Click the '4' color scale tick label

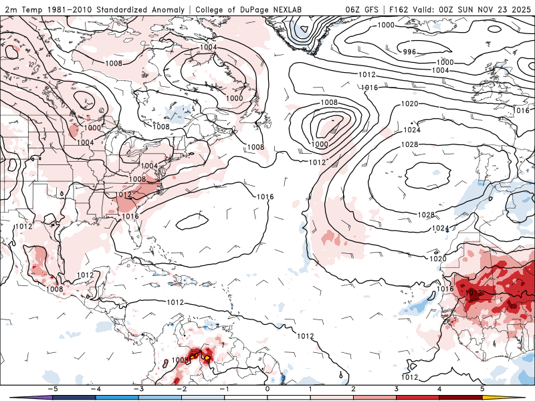pyautogui.click(x=439, y=389)
